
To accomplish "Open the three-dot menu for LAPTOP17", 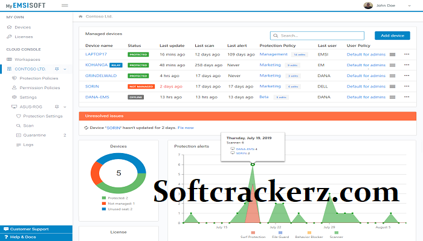I will click(407, 54).
